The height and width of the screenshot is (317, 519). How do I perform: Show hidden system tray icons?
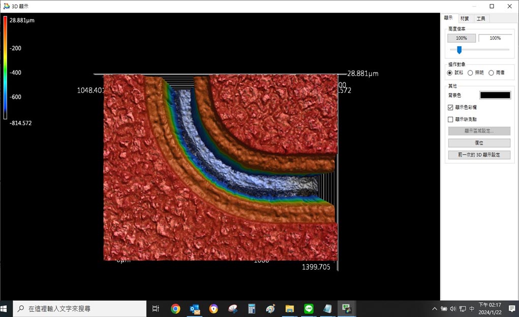pos(435,308)
